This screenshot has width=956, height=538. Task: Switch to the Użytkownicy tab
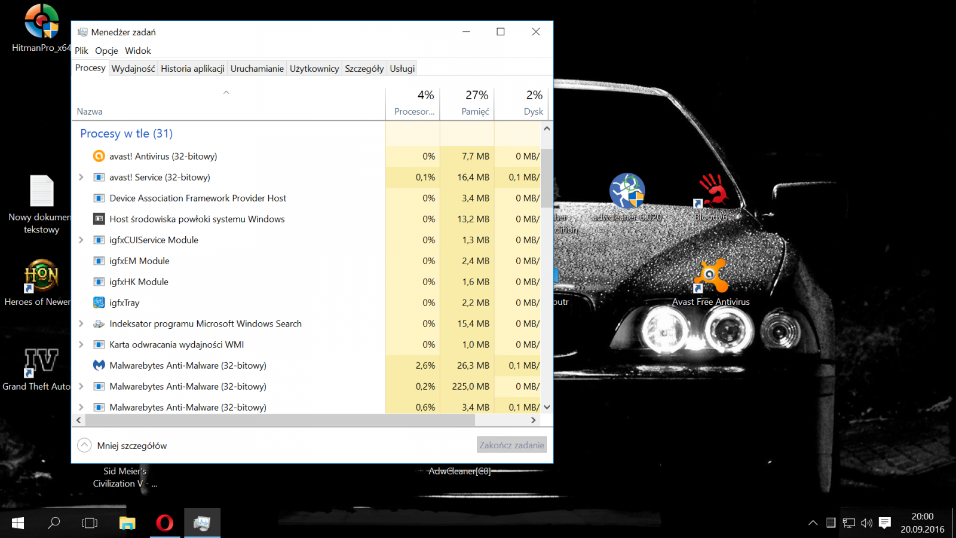(x=314, y=69)
